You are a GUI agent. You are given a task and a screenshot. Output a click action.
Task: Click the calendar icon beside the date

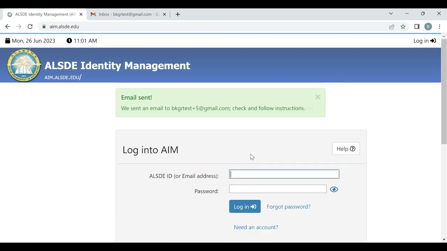click(x=8, y=41)
